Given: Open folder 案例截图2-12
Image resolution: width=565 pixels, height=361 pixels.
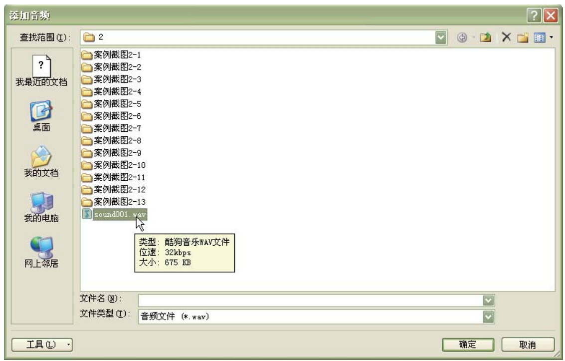Looking at the screenshot, I should point(114,190).
